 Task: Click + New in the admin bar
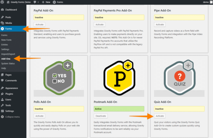46,2
